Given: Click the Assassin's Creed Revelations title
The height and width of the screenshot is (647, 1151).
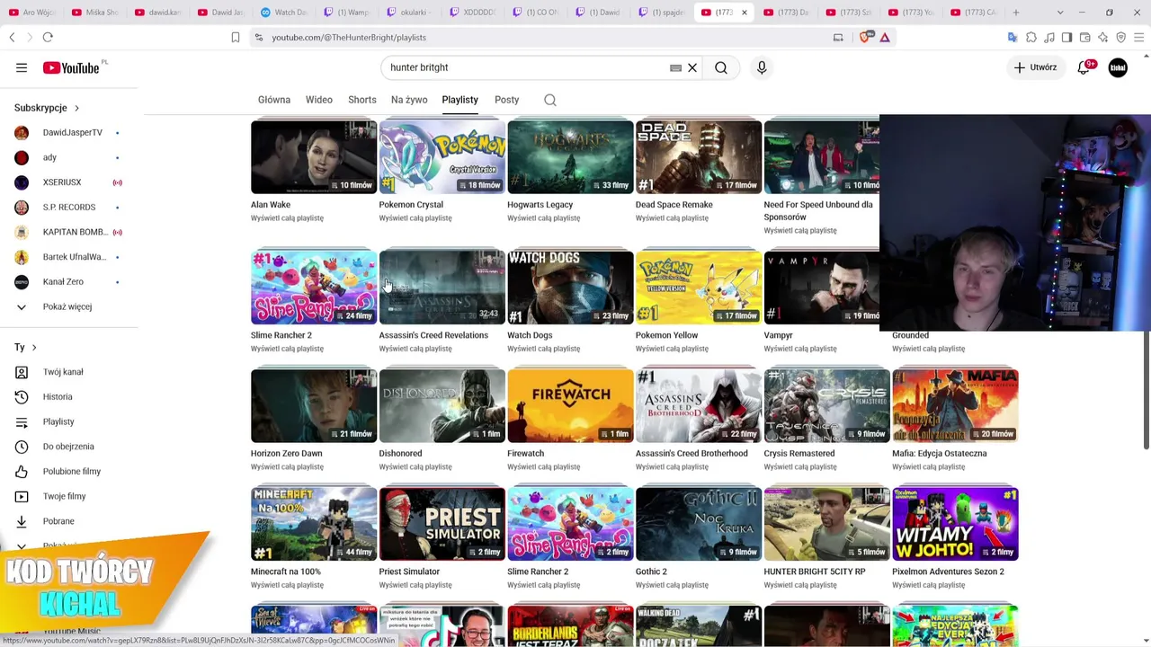Looking at the screenshot, I should [433, 335].
